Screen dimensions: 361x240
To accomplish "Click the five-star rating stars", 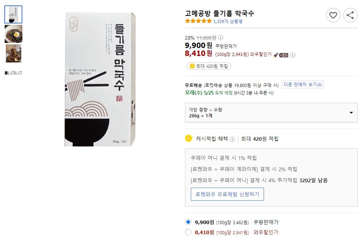I will pos(198,21).
